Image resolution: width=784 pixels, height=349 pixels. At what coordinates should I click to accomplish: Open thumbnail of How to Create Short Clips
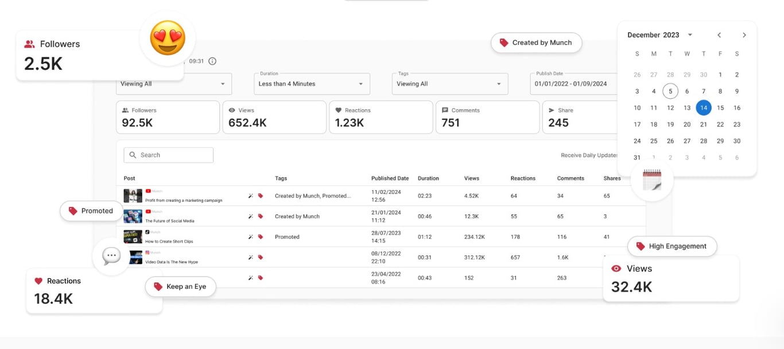pyautogui.click(x=133, y=237)
